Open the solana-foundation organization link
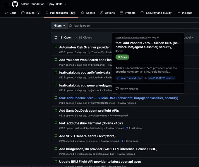 click(x=32, y=4)
